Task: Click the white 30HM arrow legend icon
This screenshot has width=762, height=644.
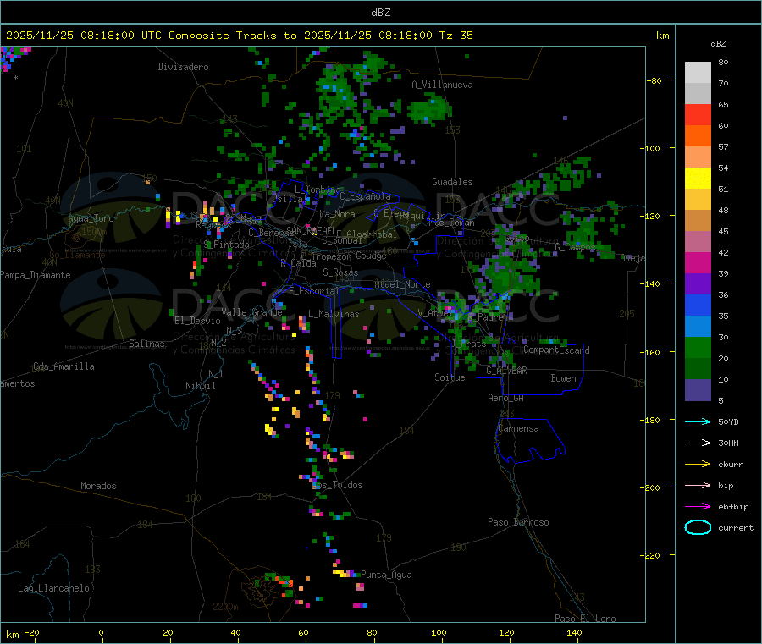Action: tap(698, 443)
